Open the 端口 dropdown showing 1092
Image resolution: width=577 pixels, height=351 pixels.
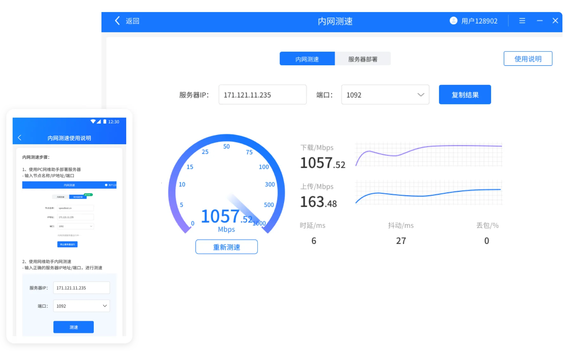pyautogui.click(x=385, y=94)
